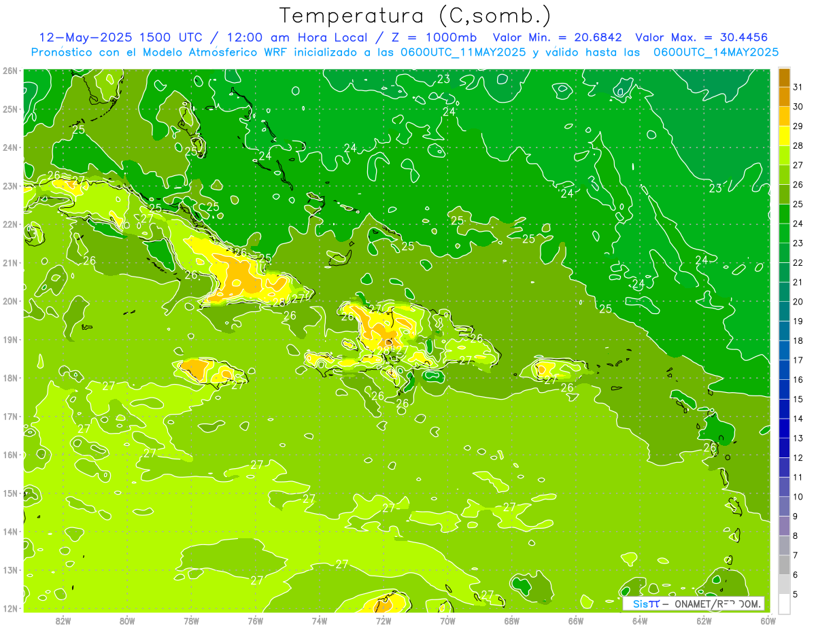The image size is (816, 630).
Task: Click the longitude axis label '78W'
Action: (191, 620)
